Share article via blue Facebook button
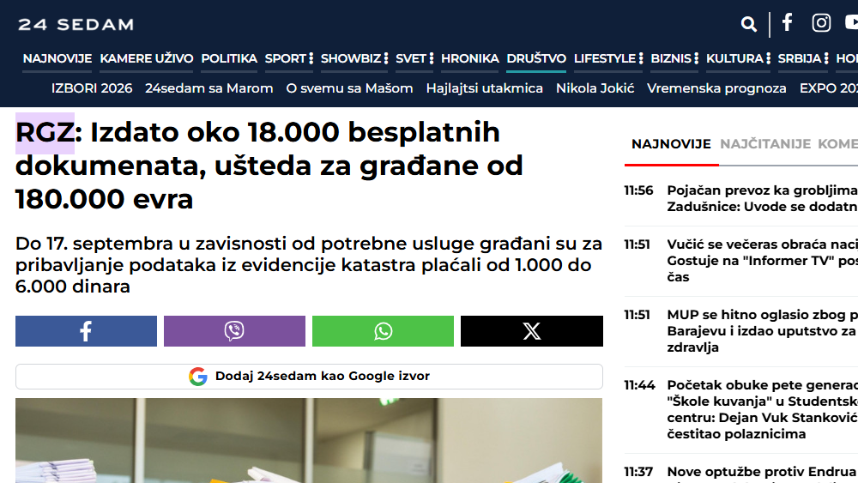Screen dimensions: 858x483 86,331
